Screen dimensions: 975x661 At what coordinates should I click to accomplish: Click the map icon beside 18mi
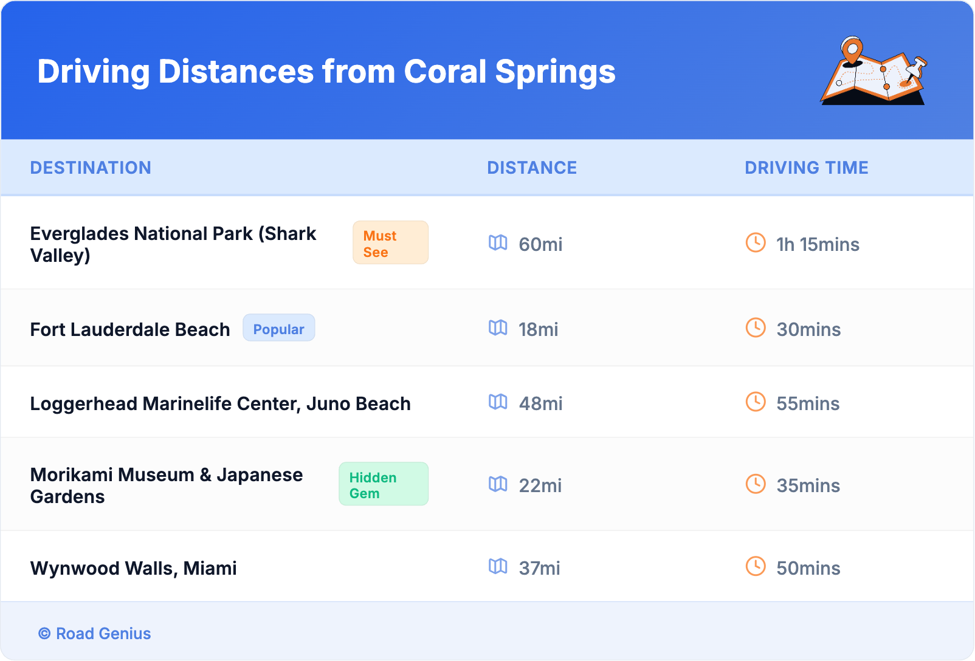pos(498,328)
